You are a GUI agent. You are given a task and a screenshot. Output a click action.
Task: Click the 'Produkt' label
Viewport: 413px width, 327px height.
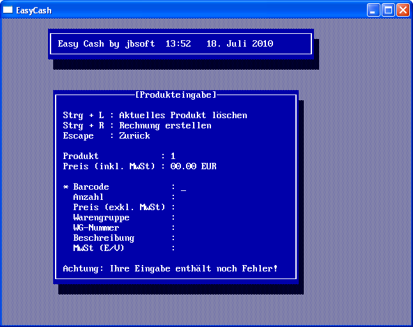coord(81,156)
